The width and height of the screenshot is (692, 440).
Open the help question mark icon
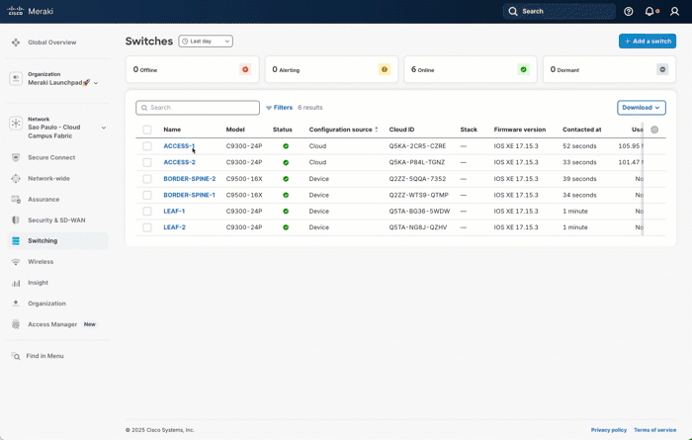tap(629, 12)
